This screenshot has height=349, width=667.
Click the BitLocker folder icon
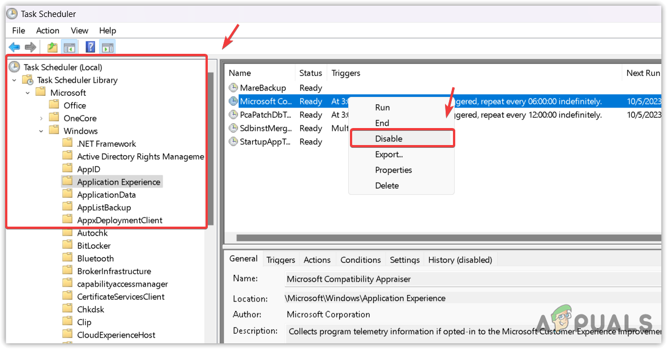tap(67, 245)
